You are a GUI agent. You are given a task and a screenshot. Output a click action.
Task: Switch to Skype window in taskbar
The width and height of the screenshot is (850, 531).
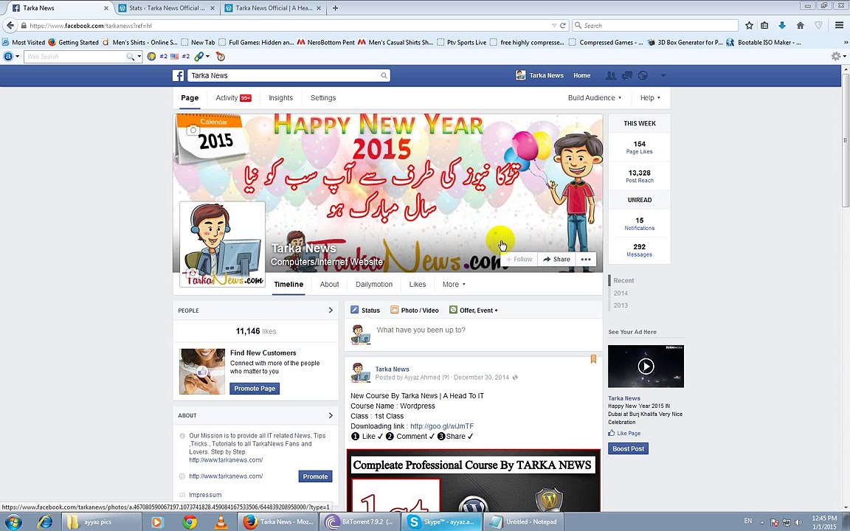[443, 522]
